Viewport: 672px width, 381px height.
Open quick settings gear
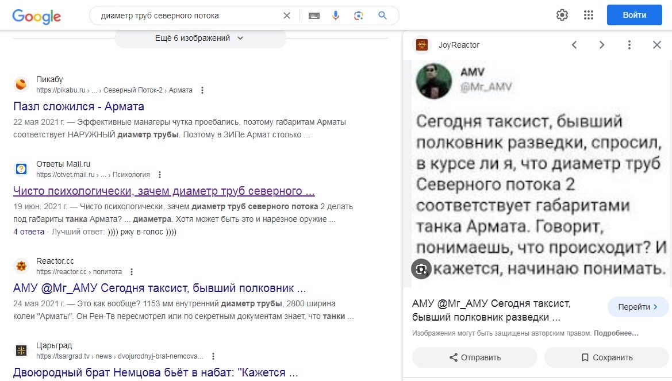562,15
